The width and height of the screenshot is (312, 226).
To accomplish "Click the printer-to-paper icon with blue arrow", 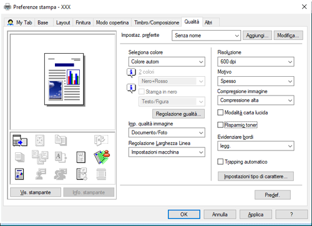I will 20,140.
